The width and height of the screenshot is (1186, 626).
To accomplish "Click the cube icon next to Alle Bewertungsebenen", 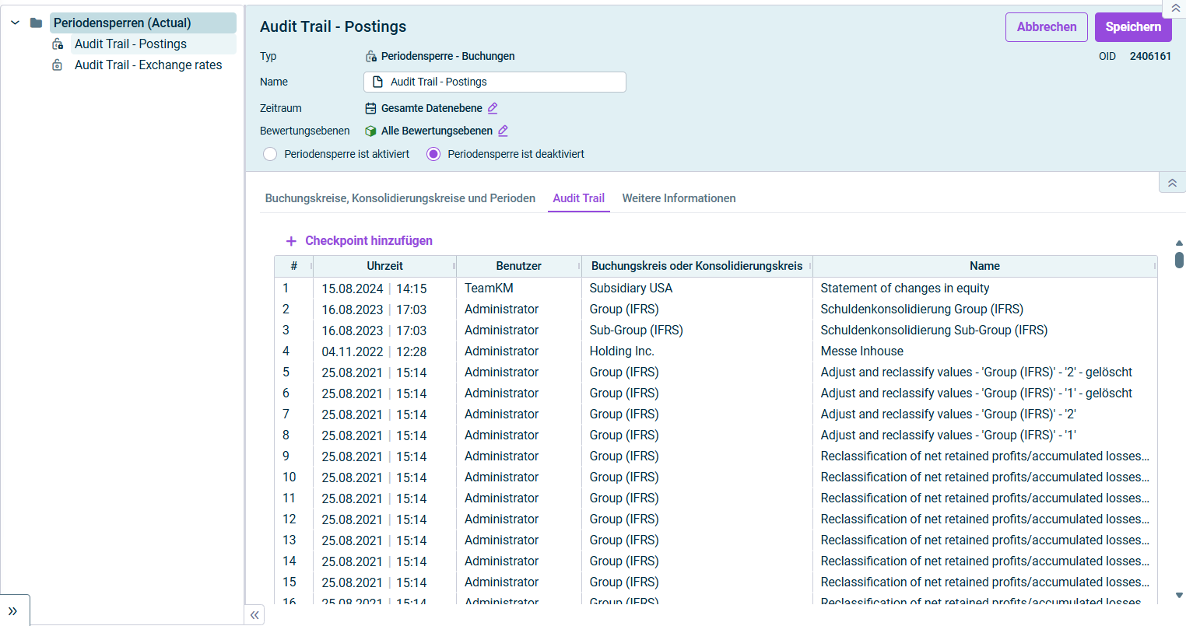I will (x=370, y=131).
